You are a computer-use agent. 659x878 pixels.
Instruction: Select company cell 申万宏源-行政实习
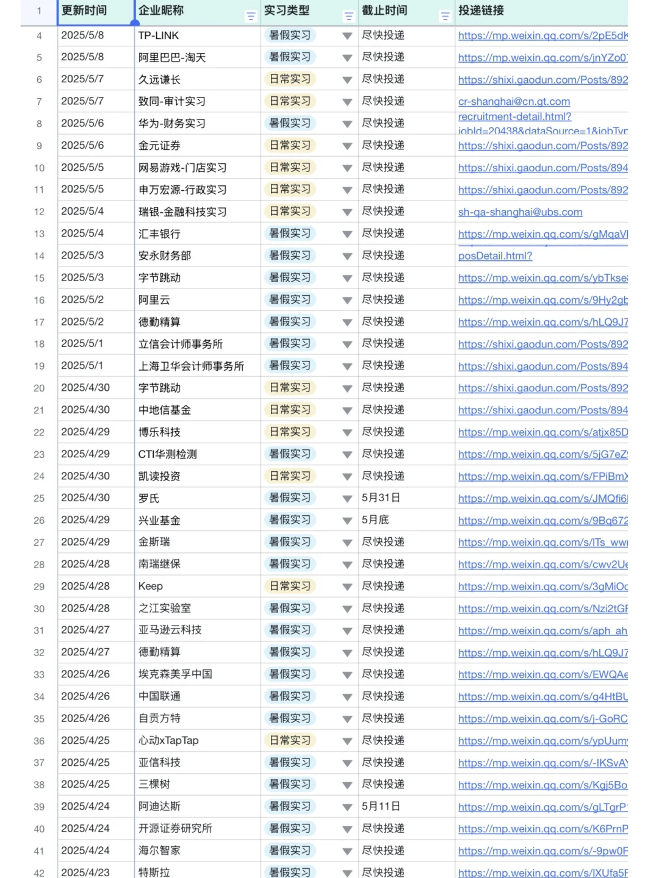tap(197, 190)
